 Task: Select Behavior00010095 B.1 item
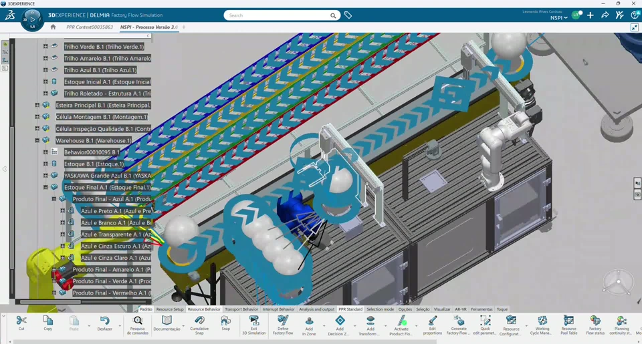pyautogui.click(x=92, y=152)
